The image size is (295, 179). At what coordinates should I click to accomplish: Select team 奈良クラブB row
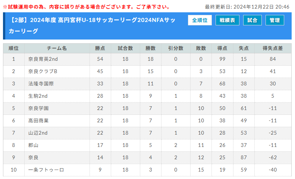click(147, 72)
